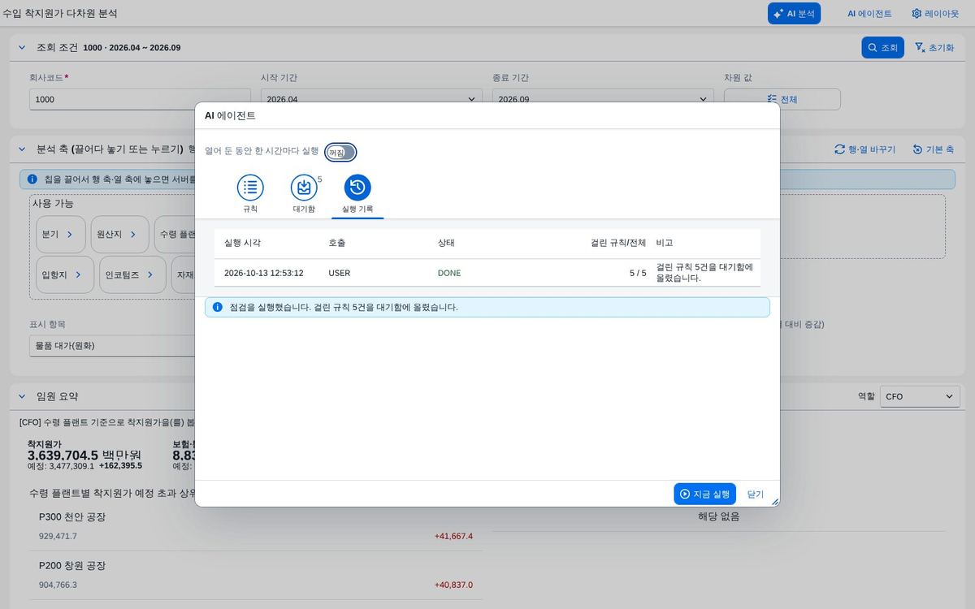Click the 실행 시각 column header
Viewport: 975px width, 609px height.
(242, 243)
